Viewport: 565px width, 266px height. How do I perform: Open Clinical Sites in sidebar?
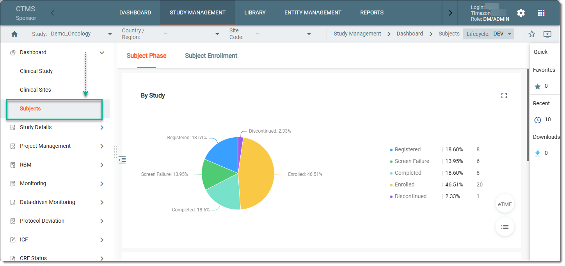36,90
